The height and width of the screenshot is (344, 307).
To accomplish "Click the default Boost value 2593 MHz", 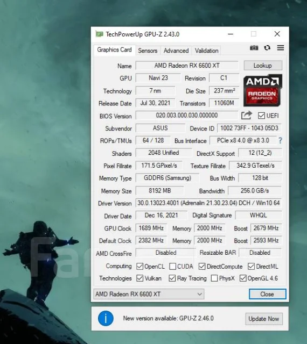I will tap(266, 240).
